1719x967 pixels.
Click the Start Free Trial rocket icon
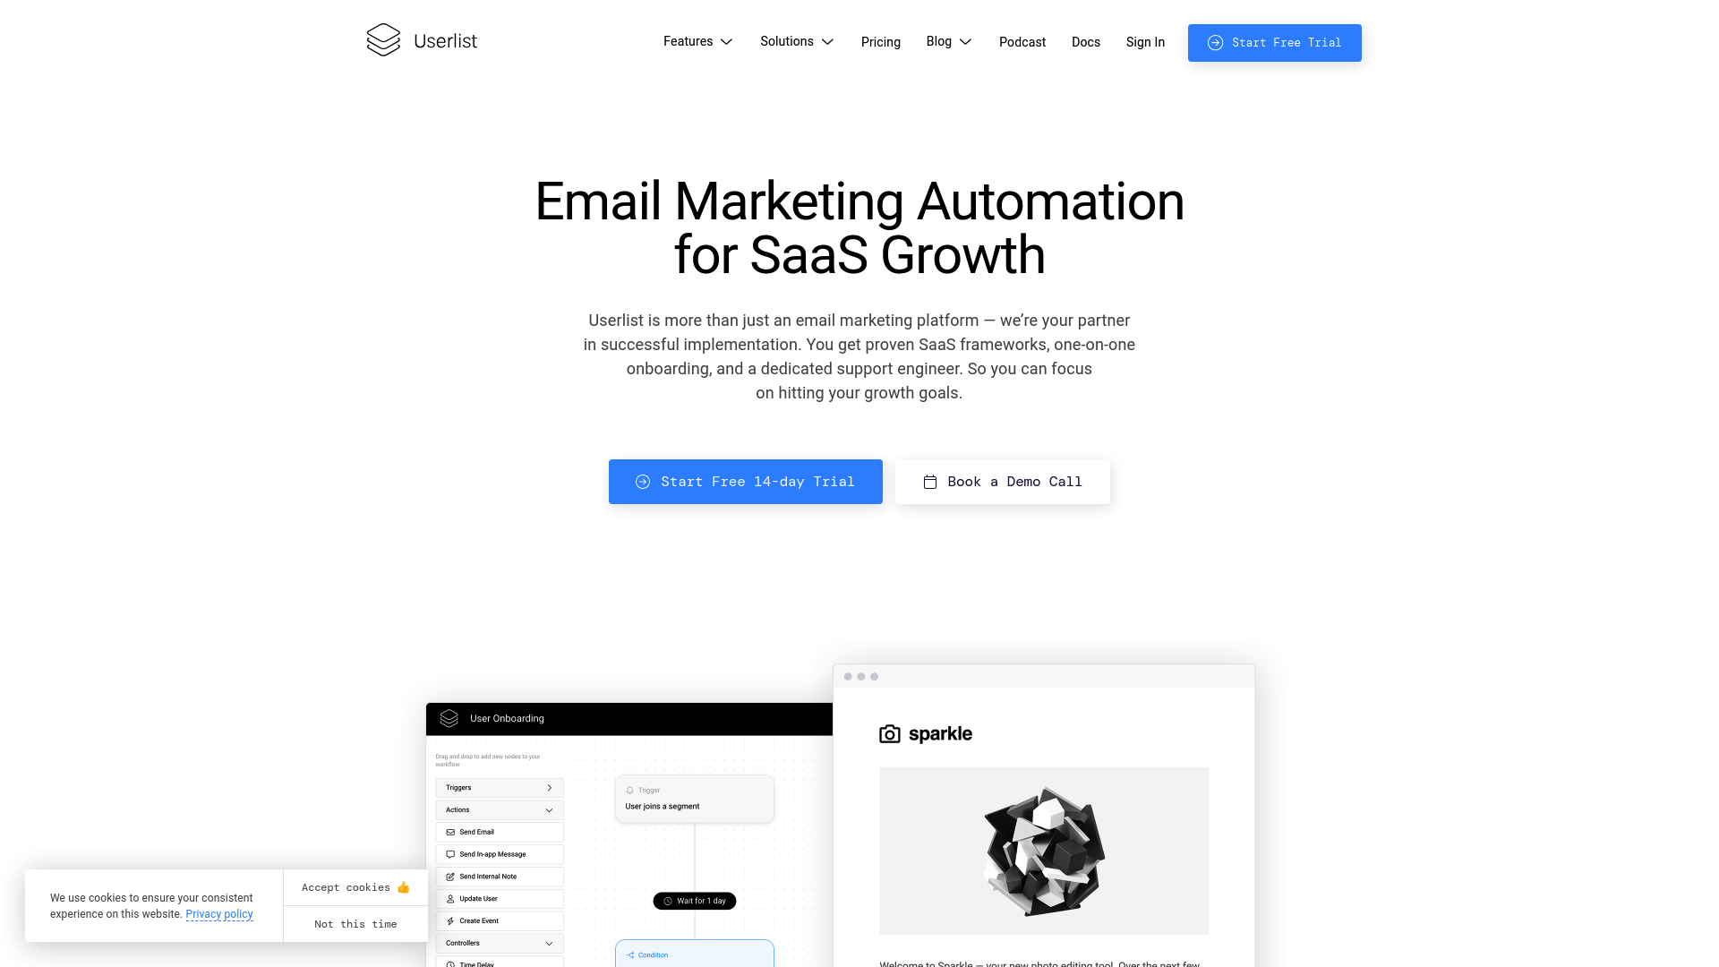point(1214,42)
